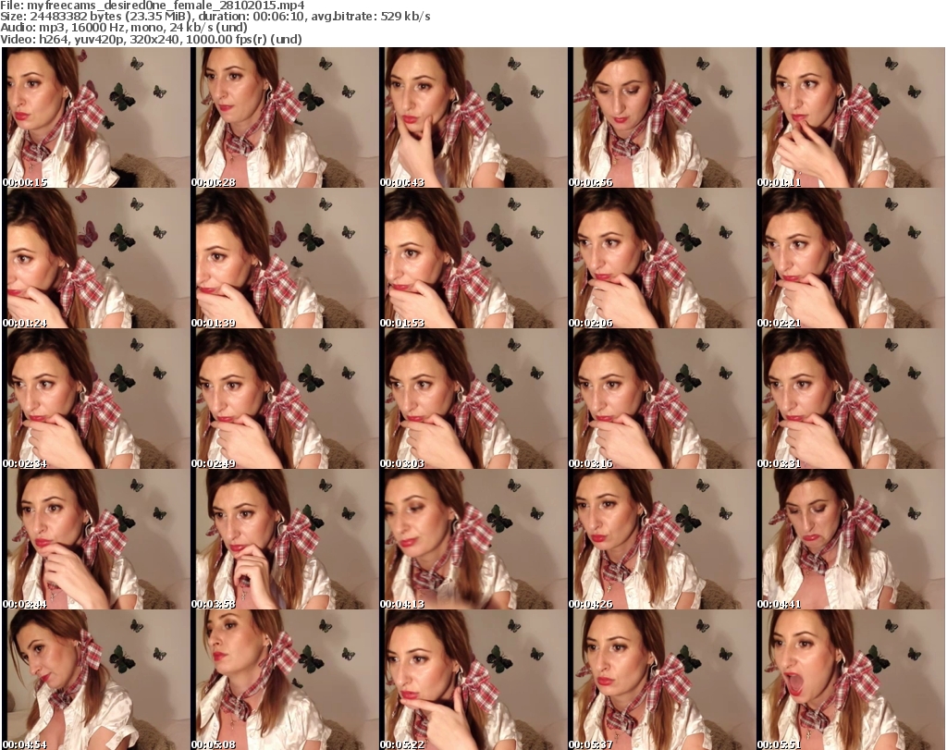Open the frame timestamped 00:02:21
Image resolution: width=947 pixels, height=750 pixels.
(851, 258)
